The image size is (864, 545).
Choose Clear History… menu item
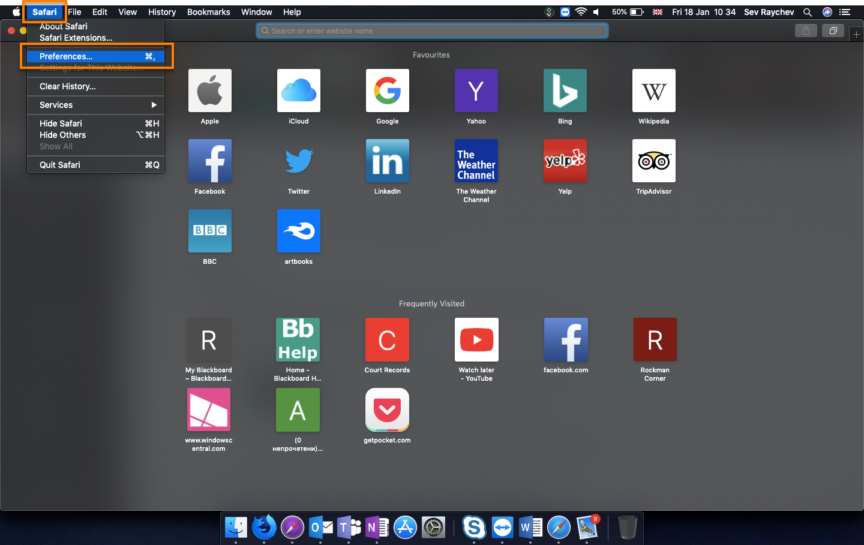96,86
